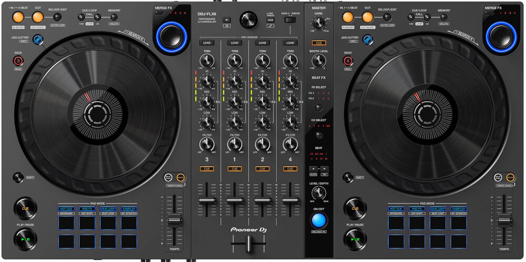
Task: Hold the left deck SHIFT button
Action: click(18, 177)
